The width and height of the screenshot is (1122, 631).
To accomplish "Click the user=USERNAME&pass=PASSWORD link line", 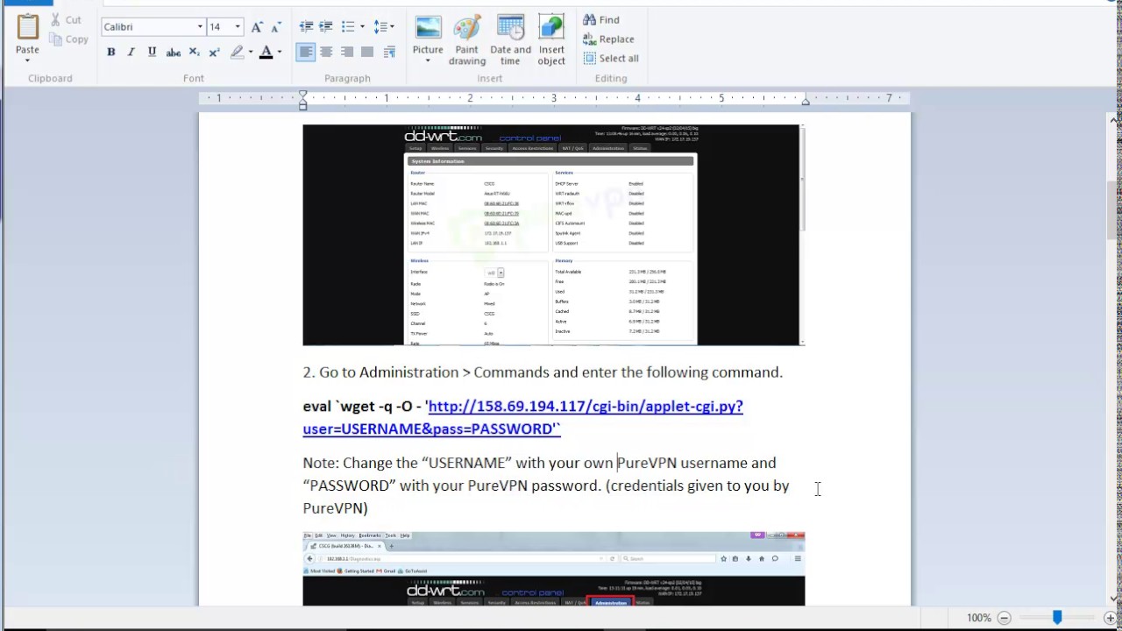I will tap(430, 429).
